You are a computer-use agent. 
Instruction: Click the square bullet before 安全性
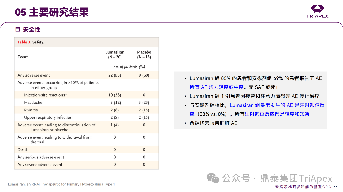tap(18, 30)
